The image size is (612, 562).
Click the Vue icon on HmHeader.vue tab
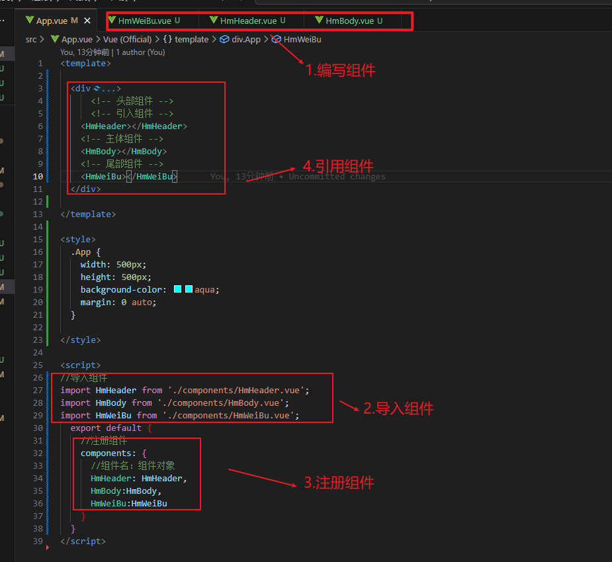[x=214, y=20]
